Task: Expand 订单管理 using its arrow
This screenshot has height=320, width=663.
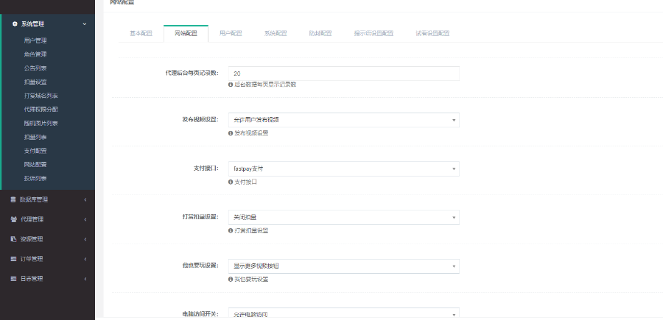Action: click(85, 259)
